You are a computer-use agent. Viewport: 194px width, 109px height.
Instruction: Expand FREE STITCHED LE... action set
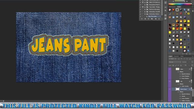pyautogui.click(x=145, y=2)
